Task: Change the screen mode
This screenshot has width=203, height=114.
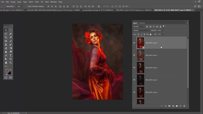Action: pos(10,78)
